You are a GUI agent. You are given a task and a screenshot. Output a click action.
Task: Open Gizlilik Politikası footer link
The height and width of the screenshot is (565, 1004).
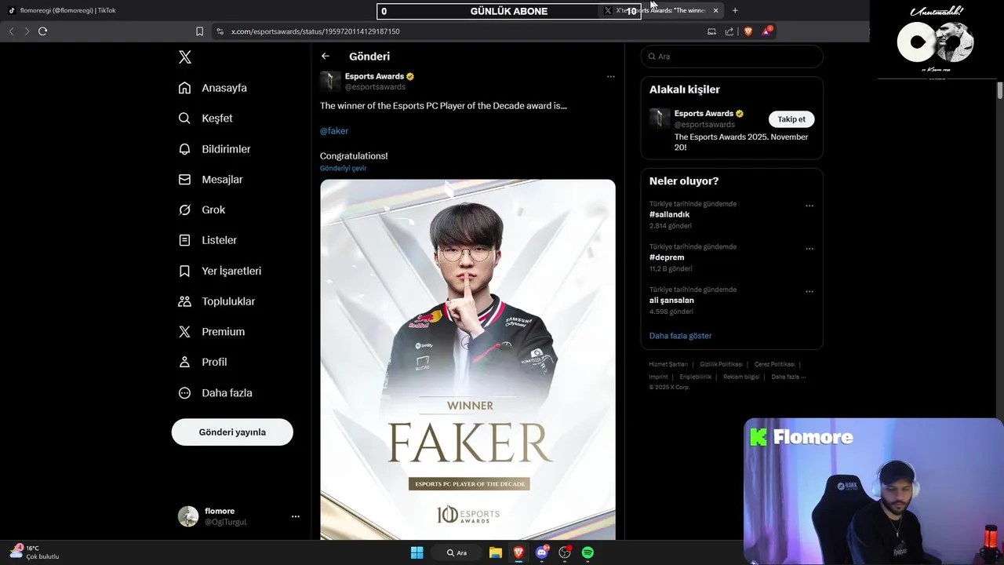[x=721, y=364]
